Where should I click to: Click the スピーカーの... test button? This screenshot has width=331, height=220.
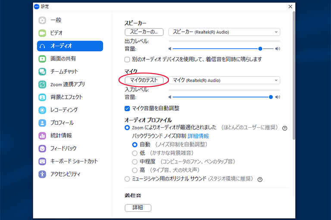(144, 32)
